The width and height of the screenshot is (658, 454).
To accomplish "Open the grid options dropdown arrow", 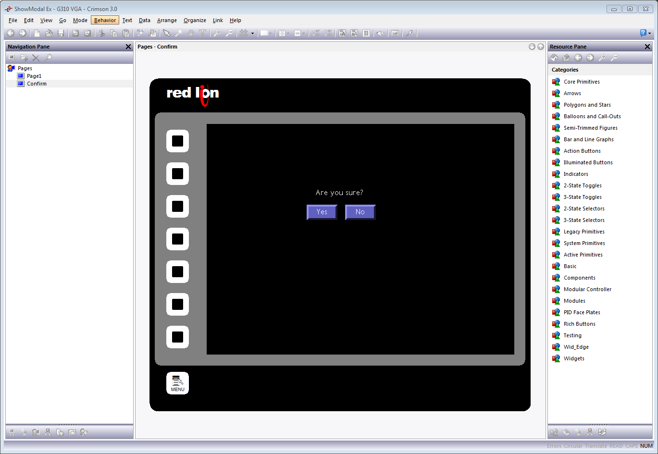I will click(252, 33).
